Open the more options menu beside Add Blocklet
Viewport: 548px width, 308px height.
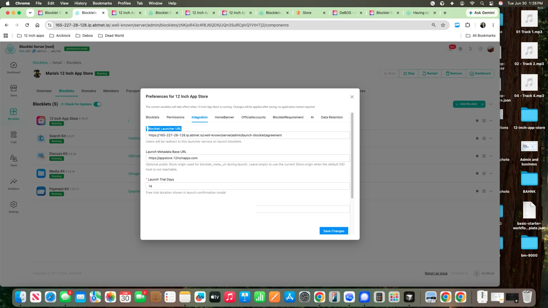point(491,104)
